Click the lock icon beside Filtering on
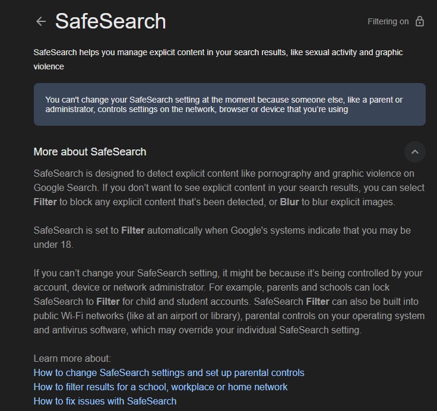Viewport: 437px width, 411px height. pyautogui.click(x=420, y=21)
